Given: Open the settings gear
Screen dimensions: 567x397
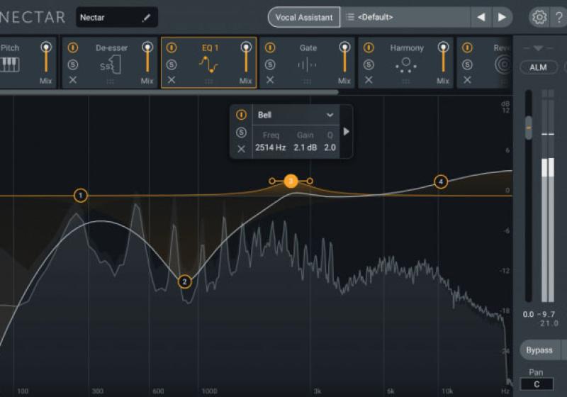Looking at the screenshot, I should tap(539, 17).
